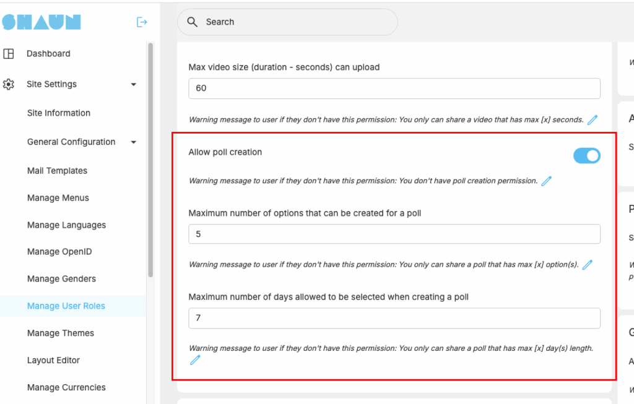This screenshot has width=634, height=404.
Task: Open the Dashboard menu item
Action: [48, 54]
